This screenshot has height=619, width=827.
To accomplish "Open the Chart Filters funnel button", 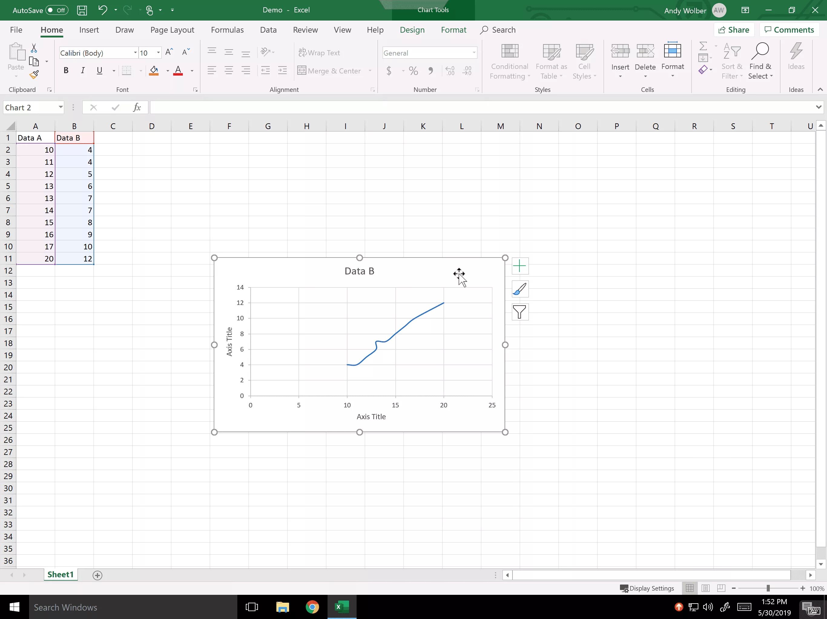I will click(520, 312).
